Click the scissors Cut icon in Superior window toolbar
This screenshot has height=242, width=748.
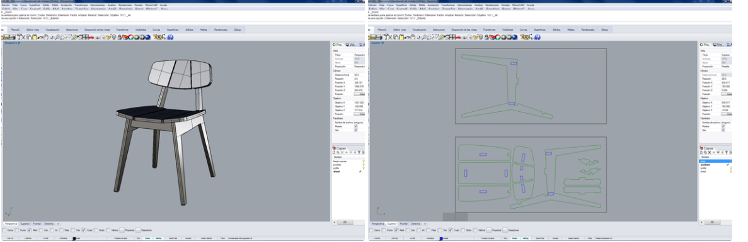coord(390,37)
